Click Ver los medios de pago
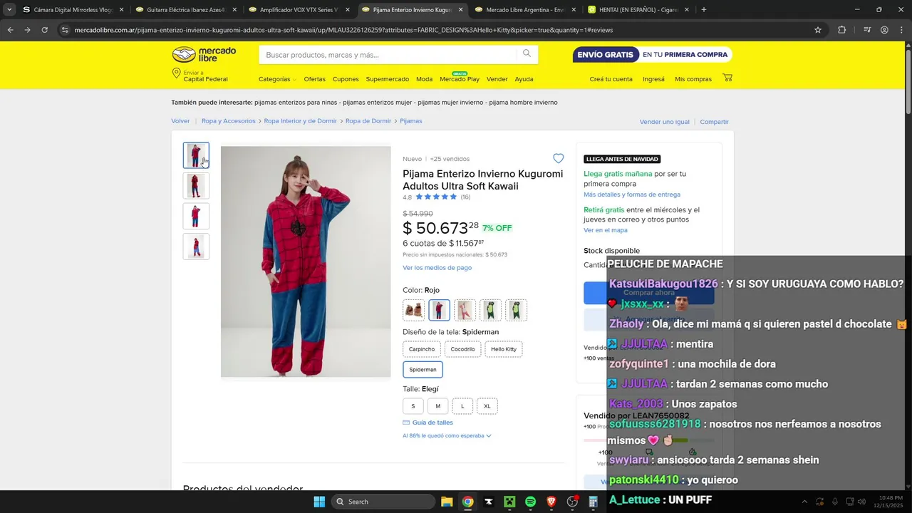 click(437, 268)
